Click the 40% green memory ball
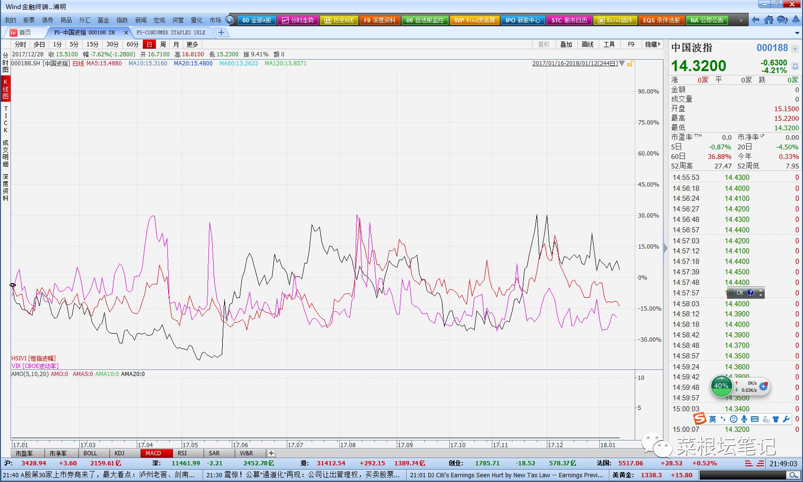The height and width of the screenshot is (482, 803). click(721, 386)
